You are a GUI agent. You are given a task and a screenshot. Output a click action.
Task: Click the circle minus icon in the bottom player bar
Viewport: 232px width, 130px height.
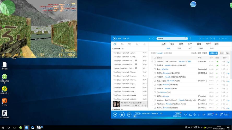pyautogui.click(x=195, y=114)
